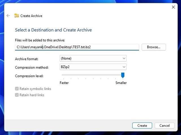Close the Create Archive dialog window
This screenshot has width=181, height=135.
coord(173,7)
